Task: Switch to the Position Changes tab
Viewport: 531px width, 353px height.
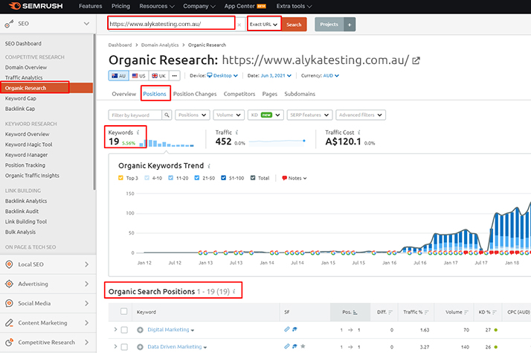Action: (x=195, y=94)
